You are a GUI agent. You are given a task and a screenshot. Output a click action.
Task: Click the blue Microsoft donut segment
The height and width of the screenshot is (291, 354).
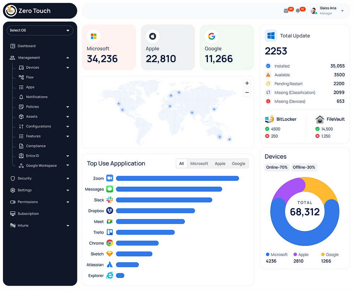click(305, 238)
